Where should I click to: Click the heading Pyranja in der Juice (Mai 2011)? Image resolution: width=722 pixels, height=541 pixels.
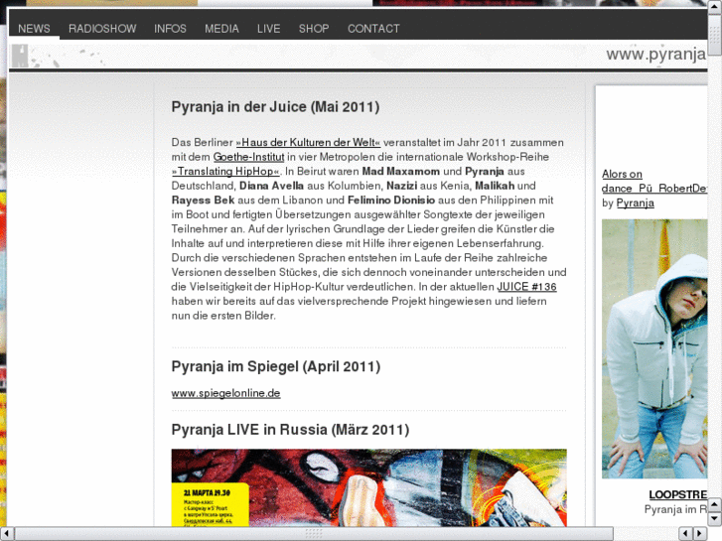(275, 107)
